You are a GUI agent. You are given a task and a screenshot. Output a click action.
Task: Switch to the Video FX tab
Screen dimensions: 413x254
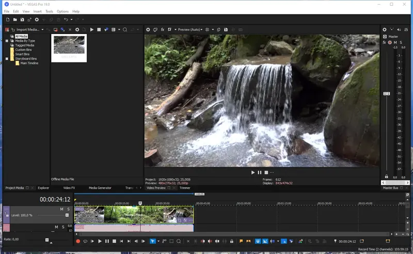(69, 188)
